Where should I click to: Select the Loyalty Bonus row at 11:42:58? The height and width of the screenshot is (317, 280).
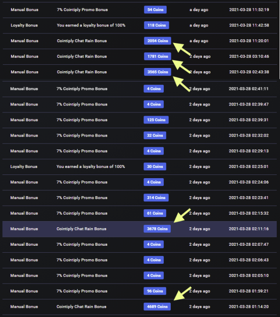pos(139,25)
